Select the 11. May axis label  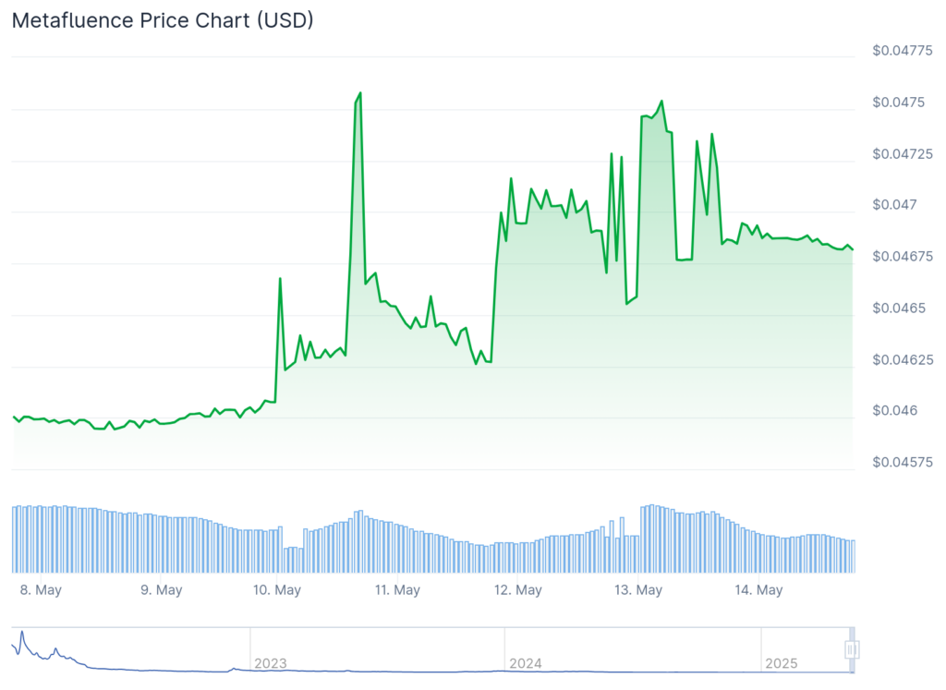[397, 589]
